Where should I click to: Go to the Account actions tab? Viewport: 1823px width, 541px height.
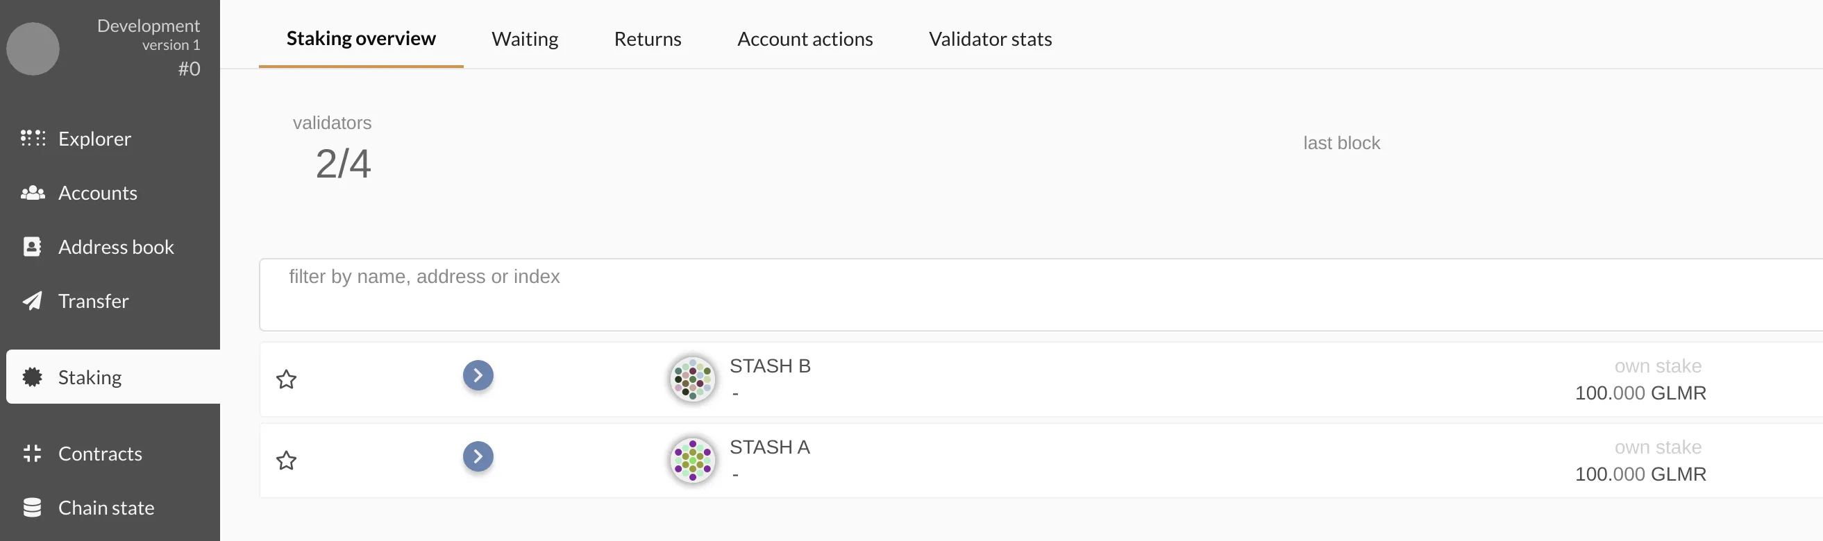tap(805, 39)
